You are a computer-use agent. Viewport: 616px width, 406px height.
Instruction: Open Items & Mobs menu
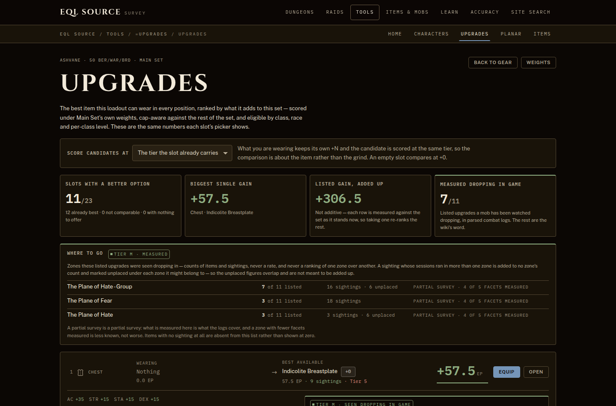(x=407, y=12)
